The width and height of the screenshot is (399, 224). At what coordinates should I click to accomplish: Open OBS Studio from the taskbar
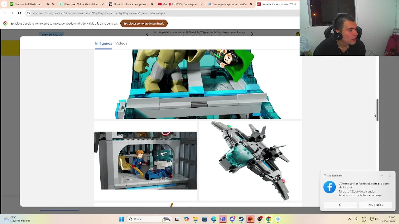[259, 219]
